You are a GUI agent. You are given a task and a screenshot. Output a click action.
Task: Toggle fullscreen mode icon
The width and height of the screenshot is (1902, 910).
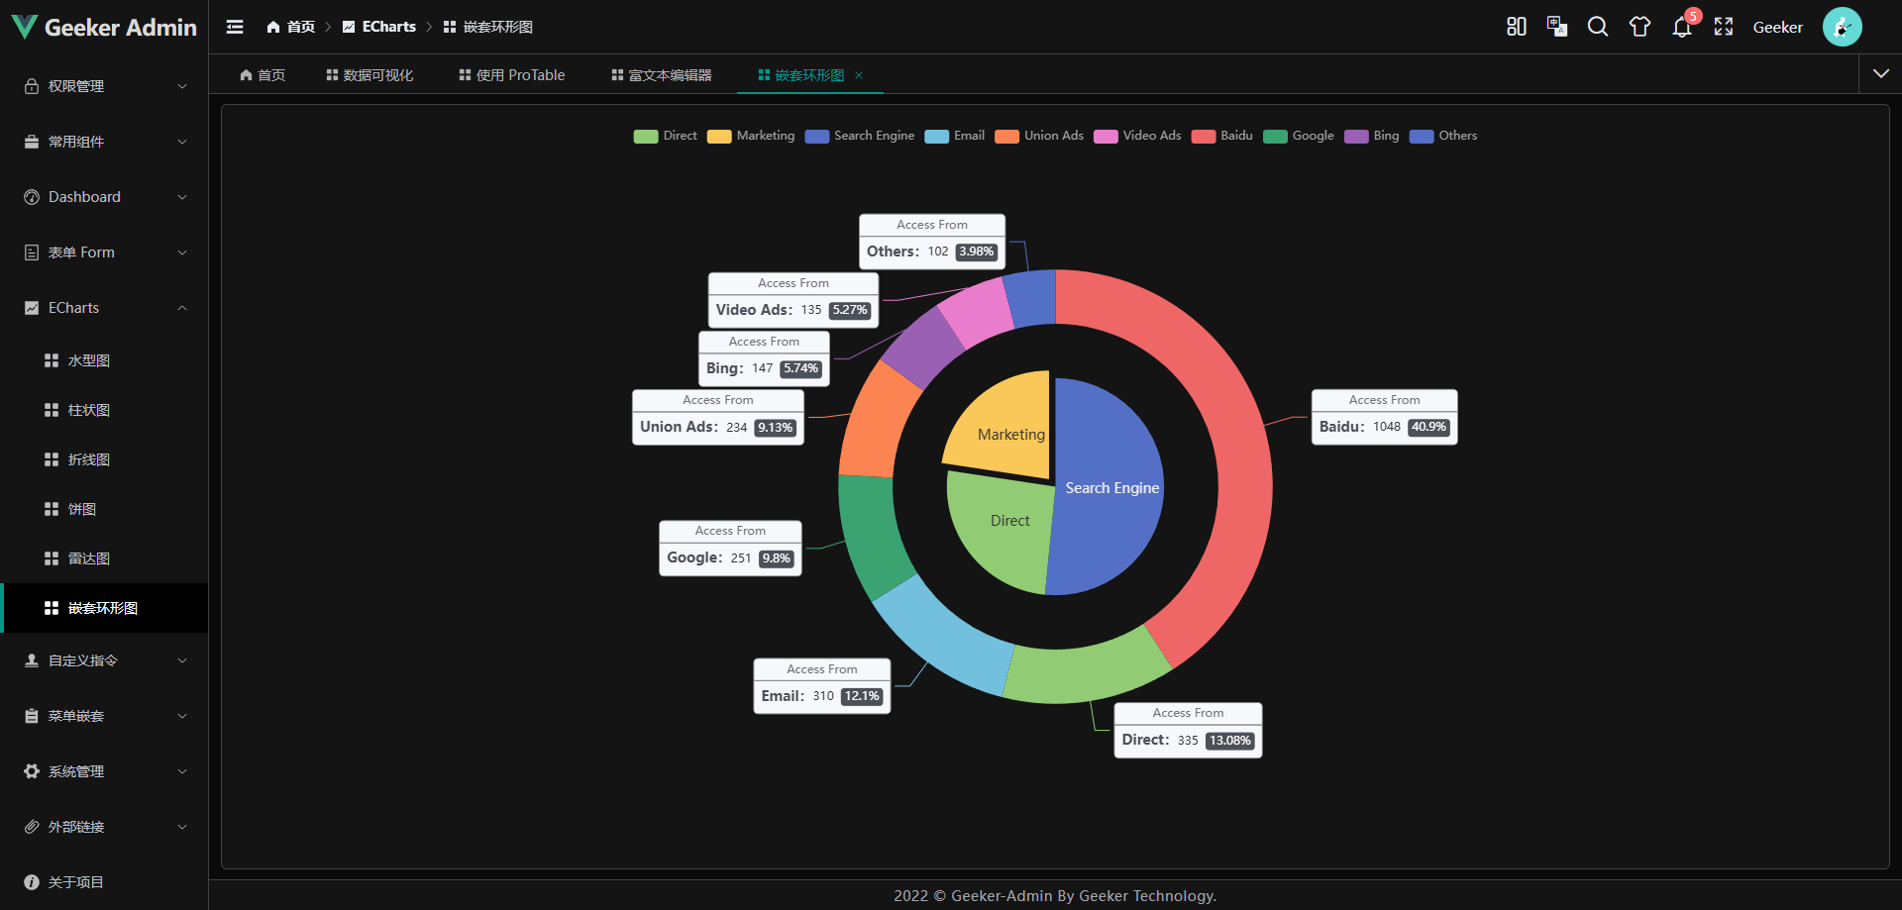[x=1723, y=27]
